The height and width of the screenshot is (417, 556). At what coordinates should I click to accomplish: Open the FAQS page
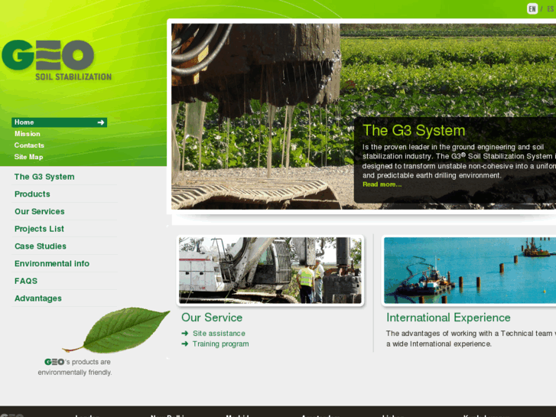click(x=26, y=281)
